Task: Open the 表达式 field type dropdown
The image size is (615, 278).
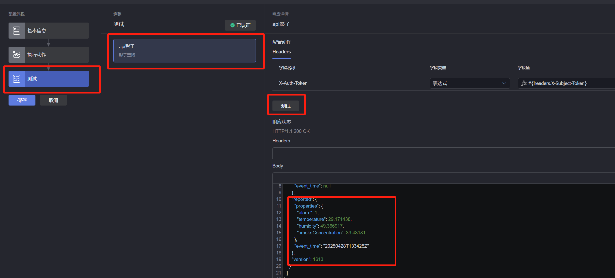Action: (469, 83)
